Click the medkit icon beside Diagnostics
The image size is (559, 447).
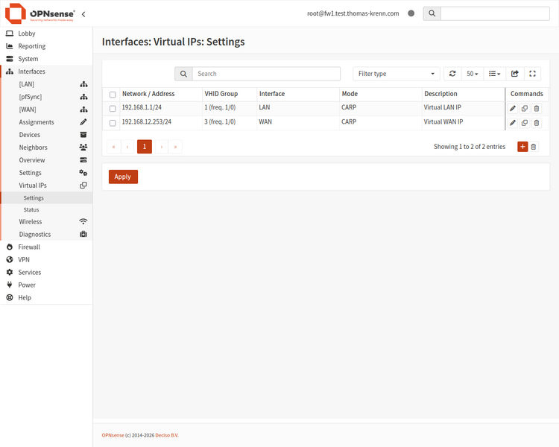[83, 234]
